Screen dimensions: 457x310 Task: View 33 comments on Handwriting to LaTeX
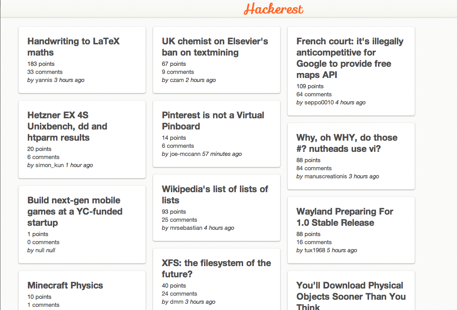[x=45, y=72]
